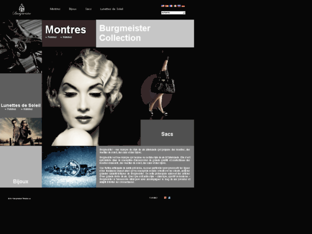Viewport: 312px width, 234px height.
Task: Switch language with the Russian flag
Action: [x=179, y=6]
